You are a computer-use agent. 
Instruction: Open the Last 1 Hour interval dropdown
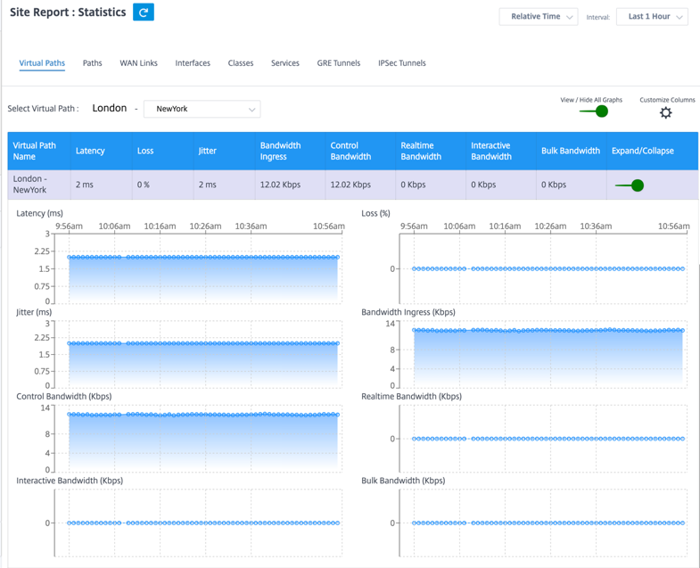[652, 17]
